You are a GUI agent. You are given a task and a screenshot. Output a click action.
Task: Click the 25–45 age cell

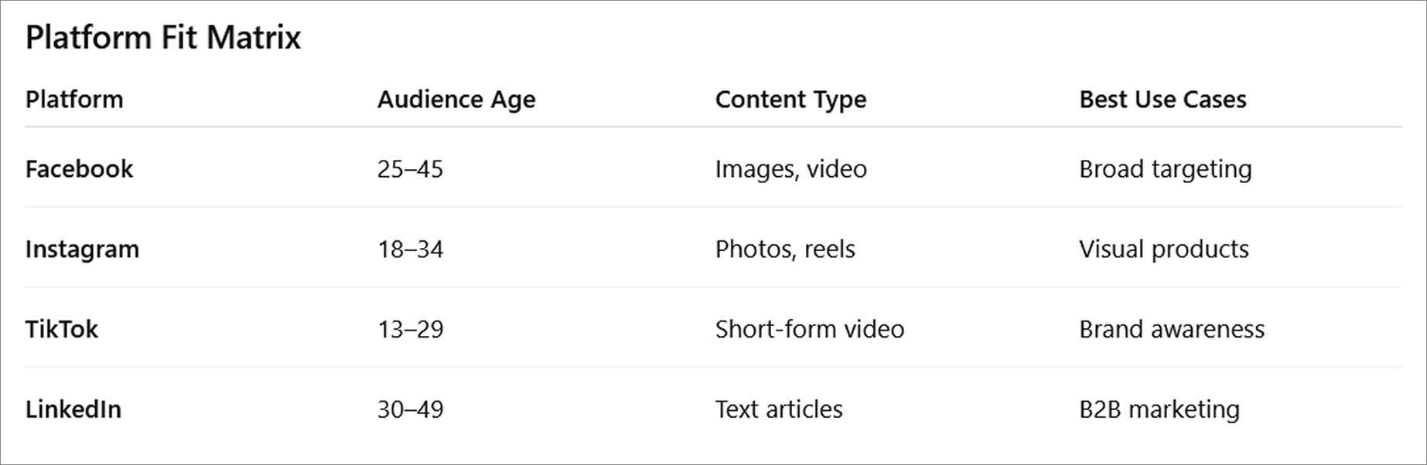[410, 169]
